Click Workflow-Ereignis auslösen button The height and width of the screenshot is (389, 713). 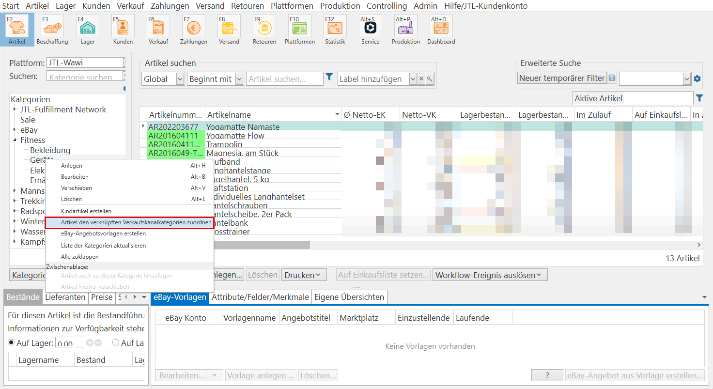[x=490, y=275]
